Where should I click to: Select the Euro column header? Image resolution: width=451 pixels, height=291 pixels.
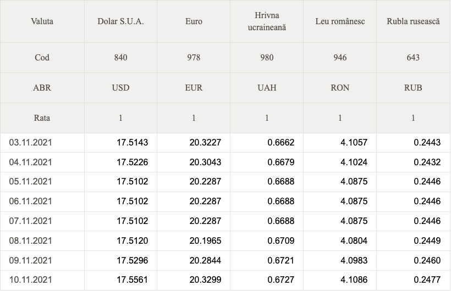click(194, 21)
